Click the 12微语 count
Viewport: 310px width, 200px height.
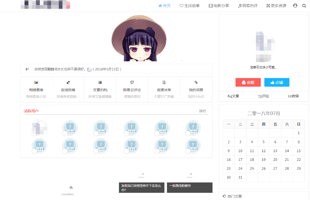293,96
